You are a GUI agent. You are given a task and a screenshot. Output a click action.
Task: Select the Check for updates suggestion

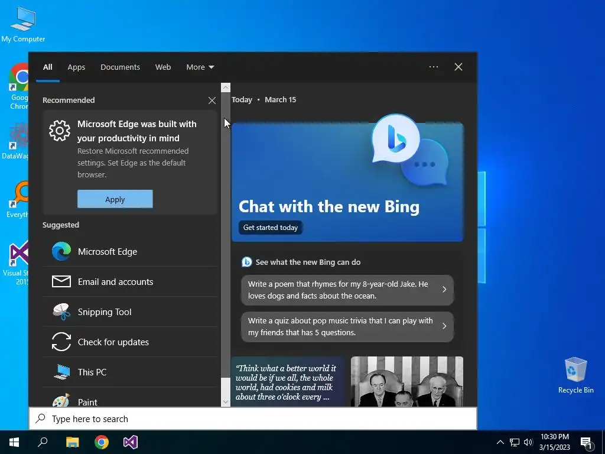pos(129,342)
